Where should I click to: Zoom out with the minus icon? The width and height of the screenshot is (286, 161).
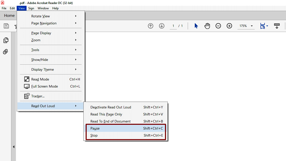218,26
